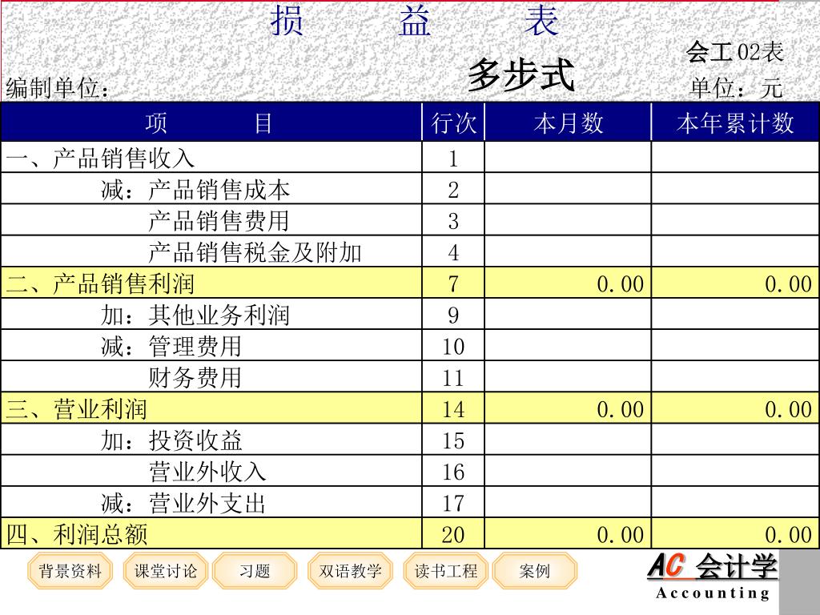The width and height of the screenshot is (820, 615).
Task: Click the 多步式 subtitle
Action: point(521,75)
